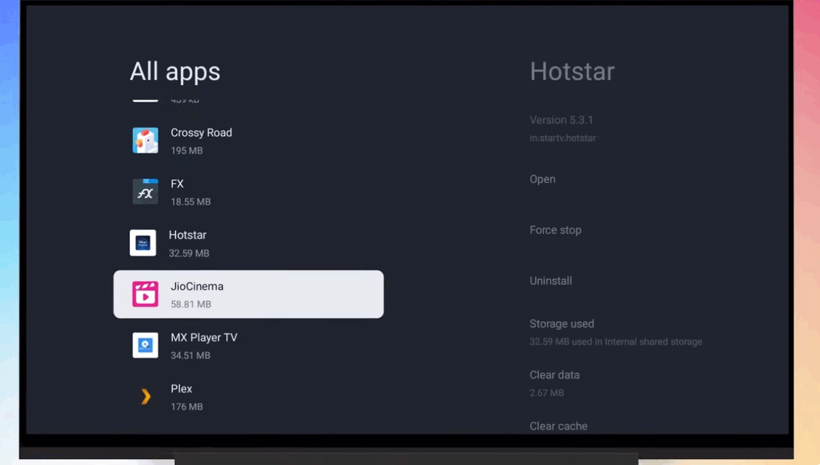Viewport: 820px width, 465px height.
Task: Open the Plex app name label
Action: click(181, 389)
